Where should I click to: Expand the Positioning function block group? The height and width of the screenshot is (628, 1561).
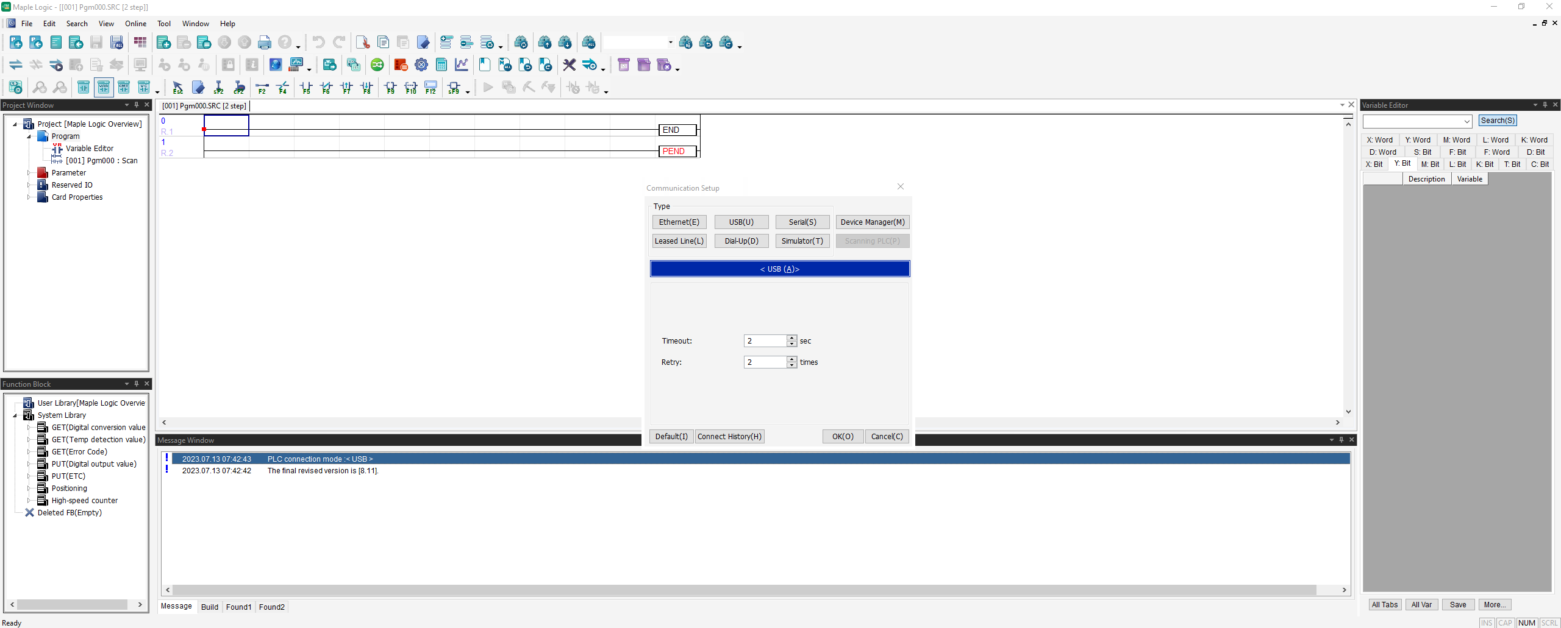coord(29,488)
